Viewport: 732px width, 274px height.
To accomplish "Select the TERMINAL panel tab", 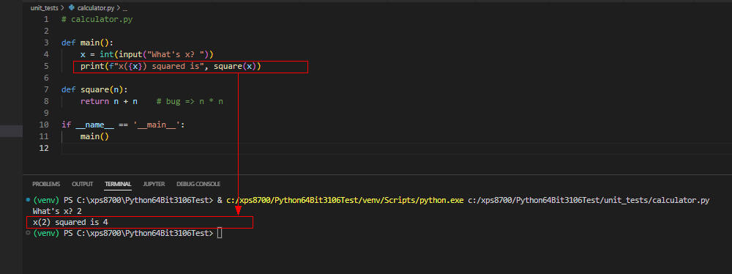I will pos(118,184).
